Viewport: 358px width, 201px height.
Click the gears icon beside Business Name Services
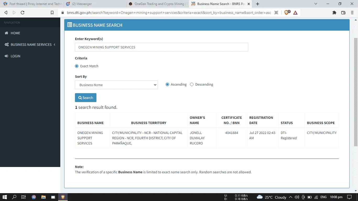click(7, 44)
